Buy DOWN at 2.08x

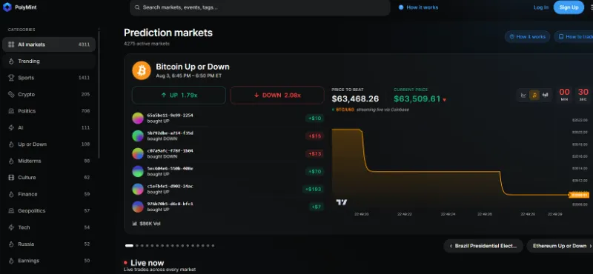[277, 96]
